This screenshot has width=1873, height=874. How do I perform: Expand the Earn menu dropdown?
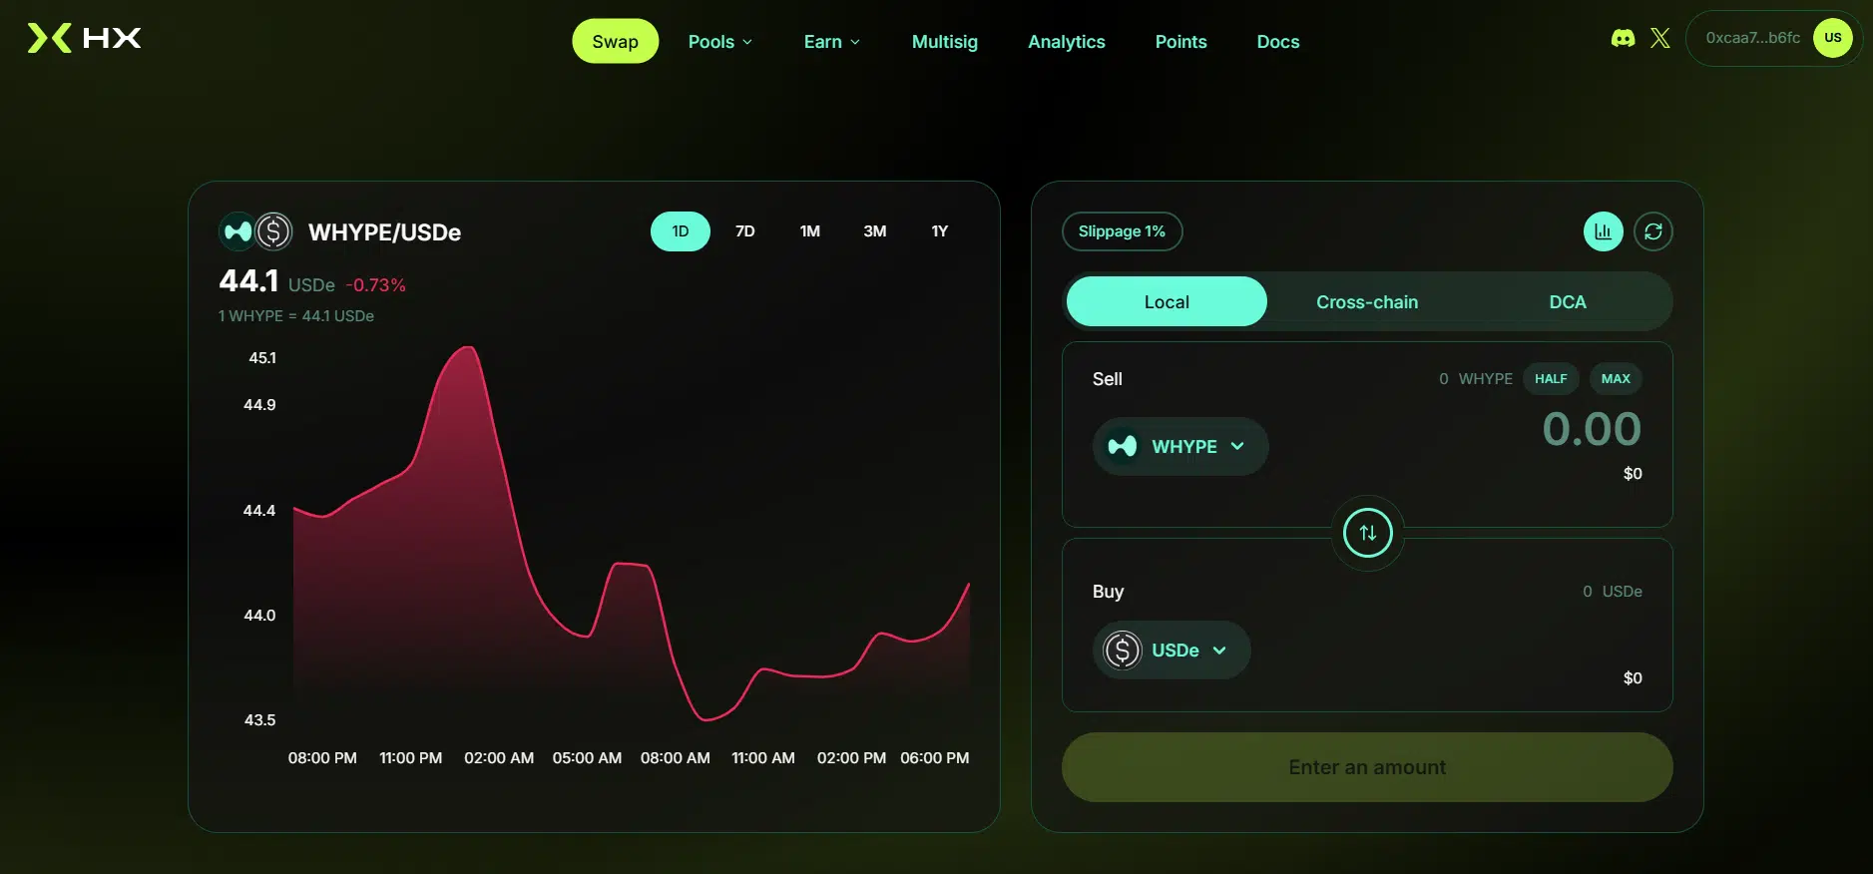click(832, 42)
